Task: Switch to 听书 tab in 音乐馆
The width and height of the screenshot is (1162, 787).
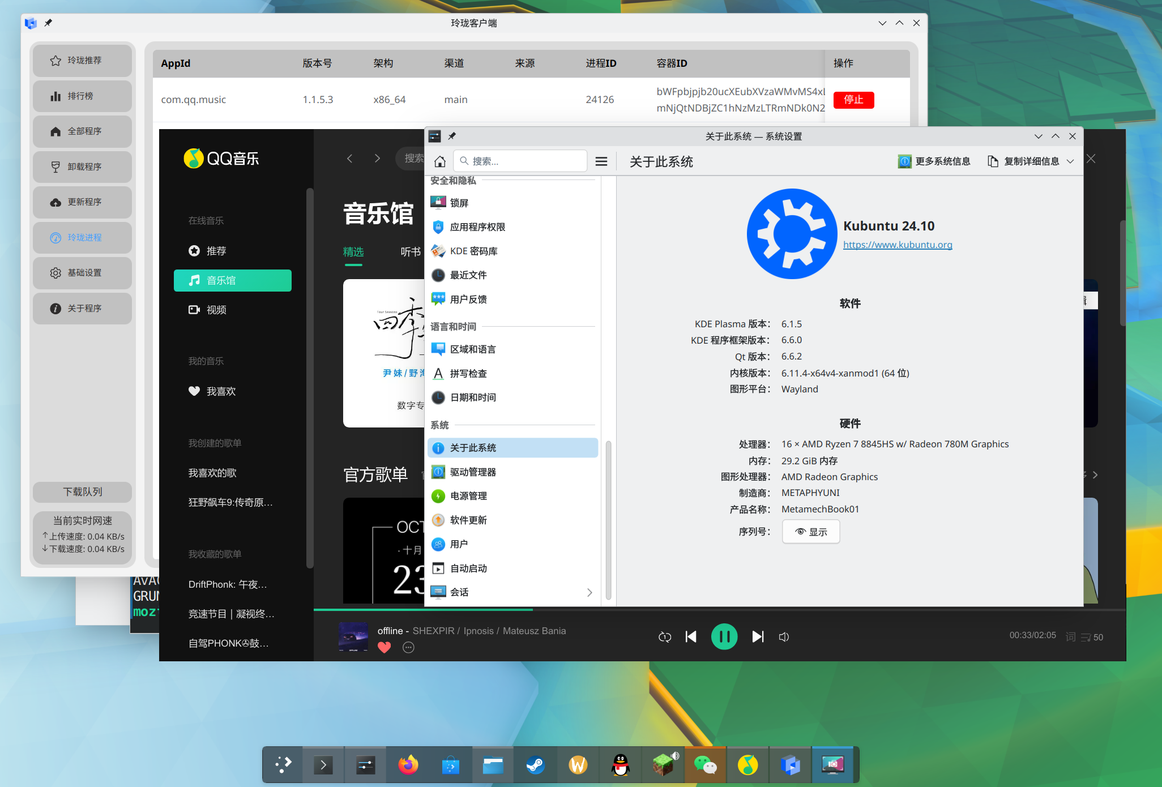Action: [x=411, y=252]
